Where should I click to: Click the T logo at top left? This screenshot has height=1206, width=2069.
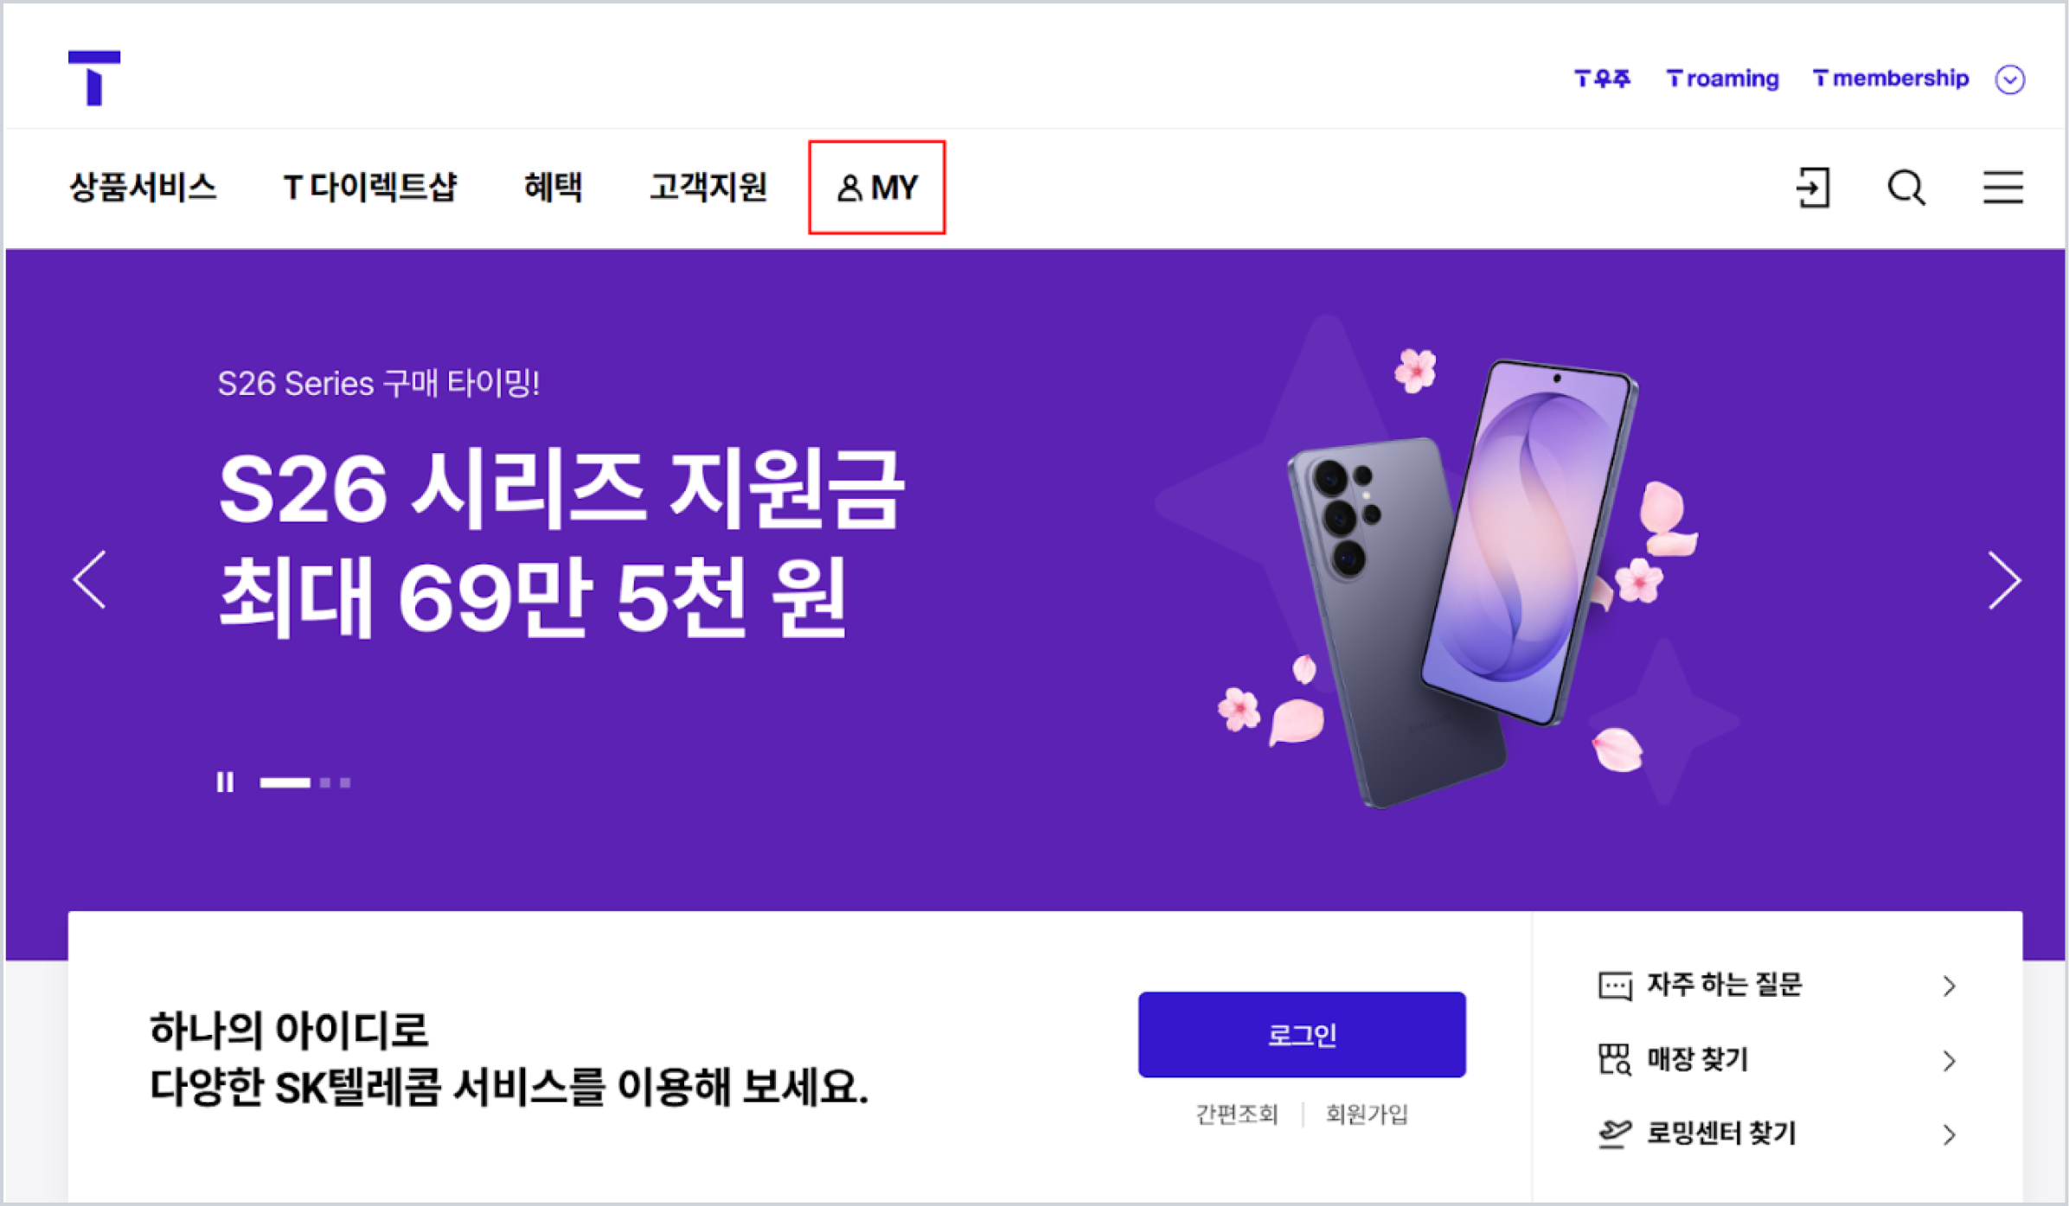tap(94, 78)
